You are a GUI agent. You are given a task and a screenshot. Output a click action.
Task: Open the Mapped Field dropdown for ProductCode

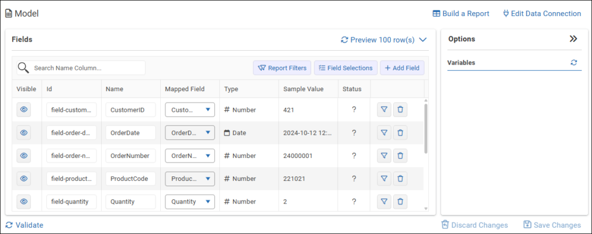[x=190, y=179]
